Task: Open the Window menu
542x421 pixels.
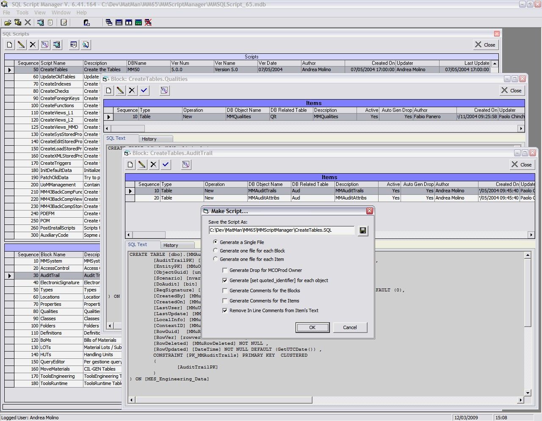Action: coord(61,12)
